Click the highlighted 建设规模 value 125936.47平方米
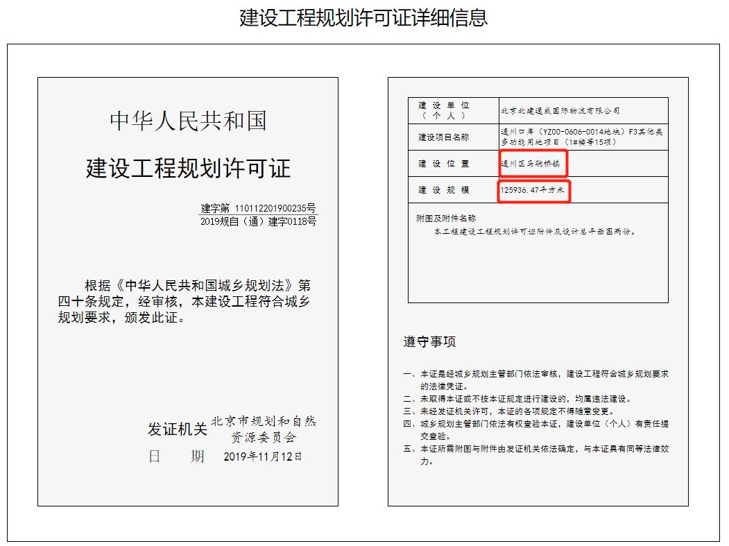The height and width of the screenshot is (546, 729). tap(533, 189)
